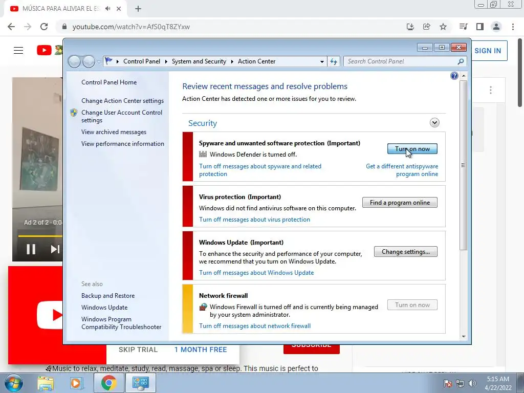
Task: Click the Control Panel search magnifier icon
Action: click(x=461, y=61)
